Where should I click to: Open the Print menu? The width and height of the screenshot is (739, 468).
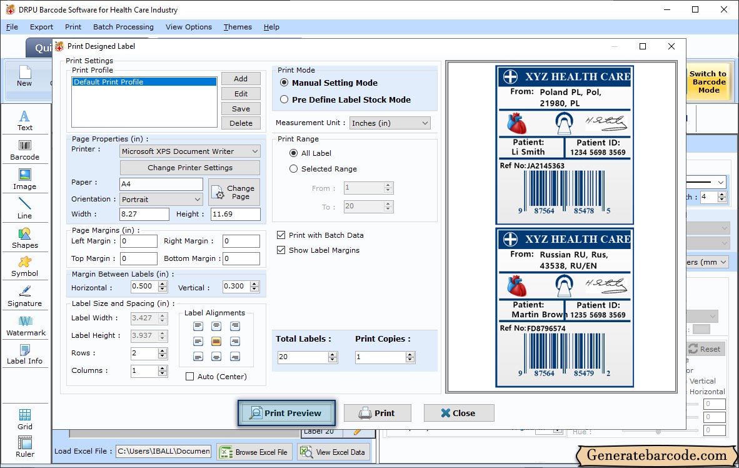(73, 27)
